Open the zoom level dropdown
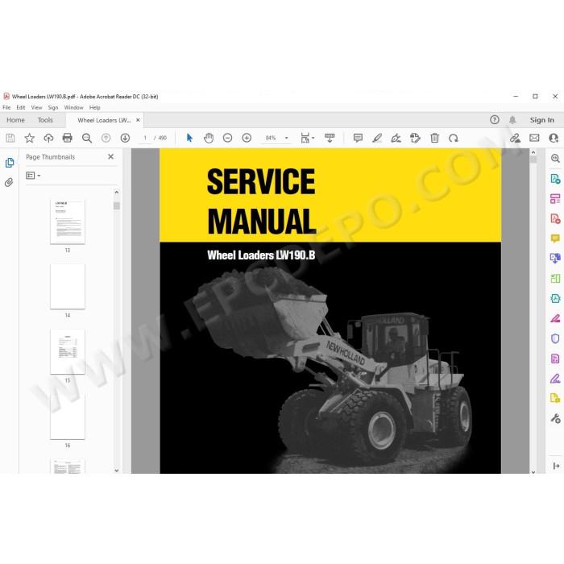The image size is (564, 564). coord(287,138)
